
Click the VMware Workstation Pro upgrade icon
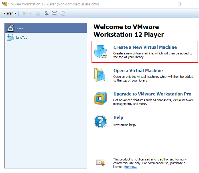[101, 98]
